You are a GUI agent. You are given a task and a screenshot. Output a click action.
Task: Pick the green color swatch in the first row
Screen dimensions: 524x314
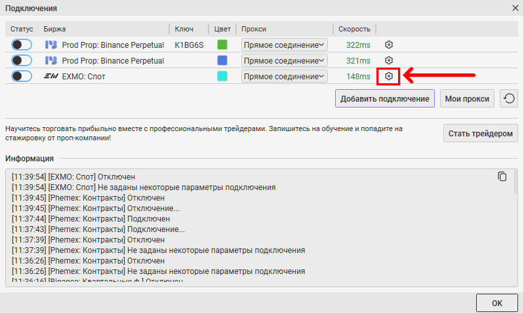click(x=222, y=45)
